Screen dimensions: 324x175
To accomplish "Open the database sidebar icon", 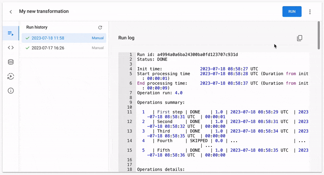I will click(11, 62).
